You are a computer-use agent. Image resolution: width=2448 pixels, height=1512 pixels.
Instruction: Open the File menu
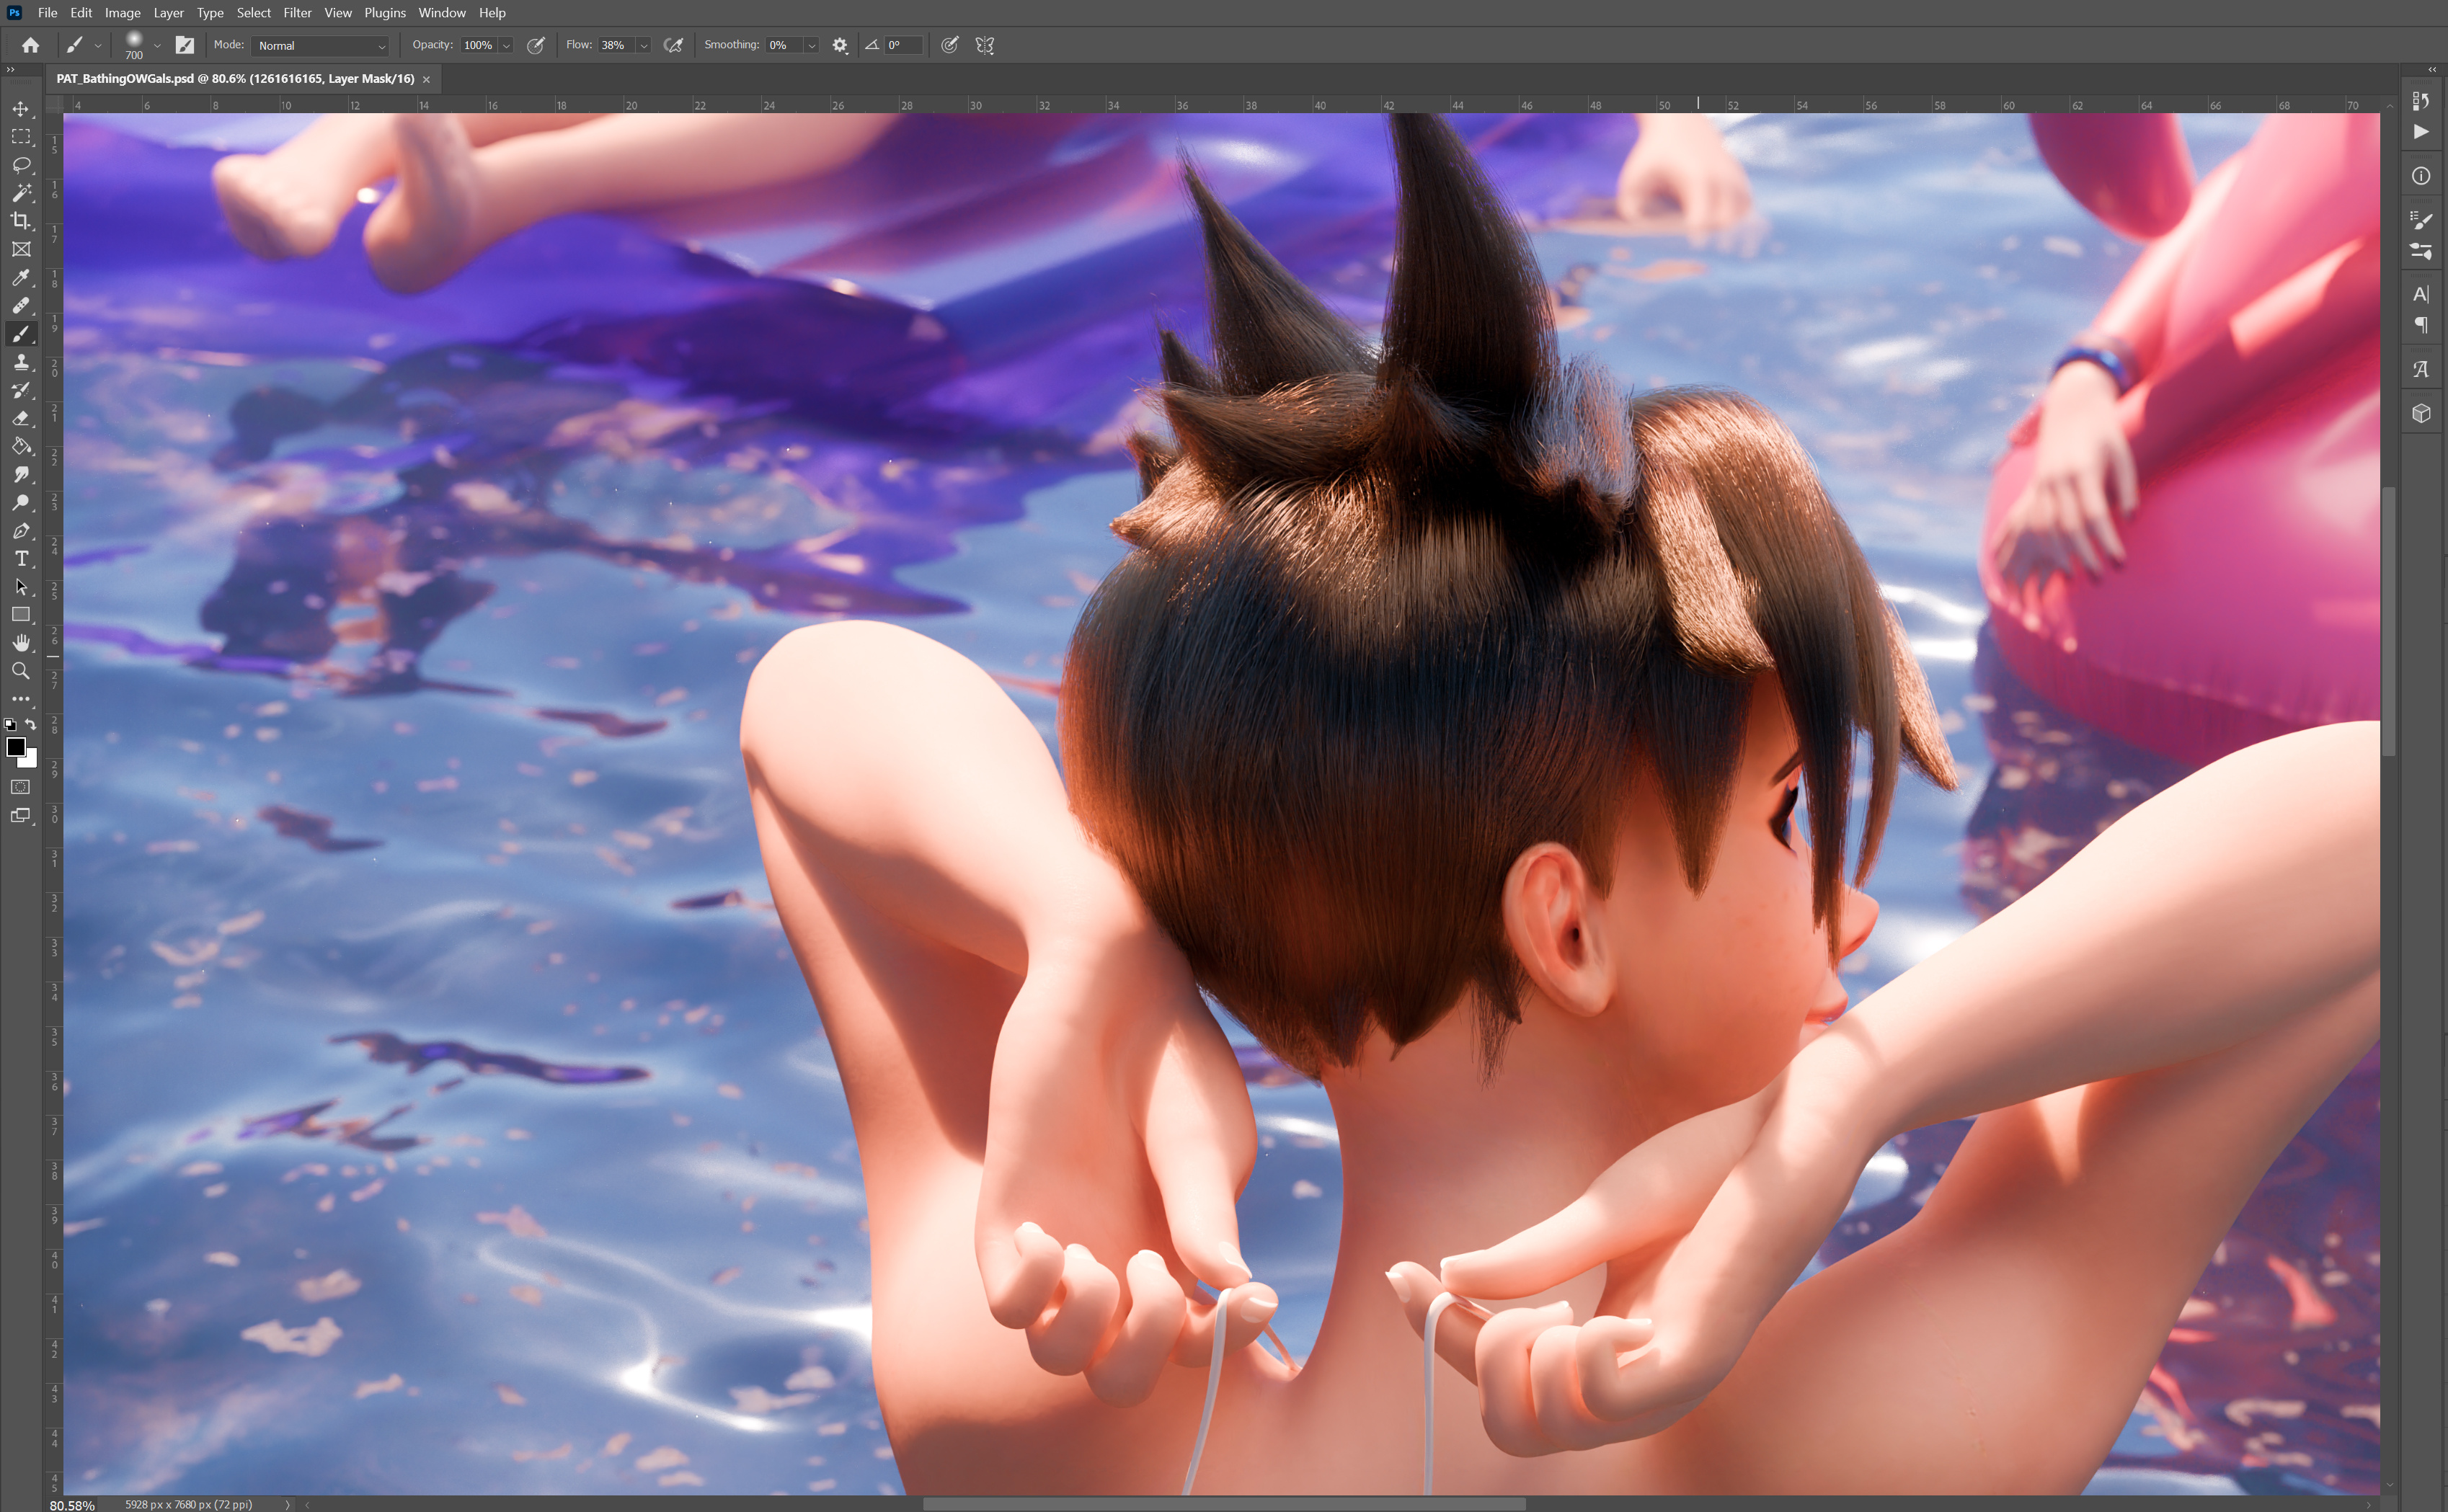(47, 13)
